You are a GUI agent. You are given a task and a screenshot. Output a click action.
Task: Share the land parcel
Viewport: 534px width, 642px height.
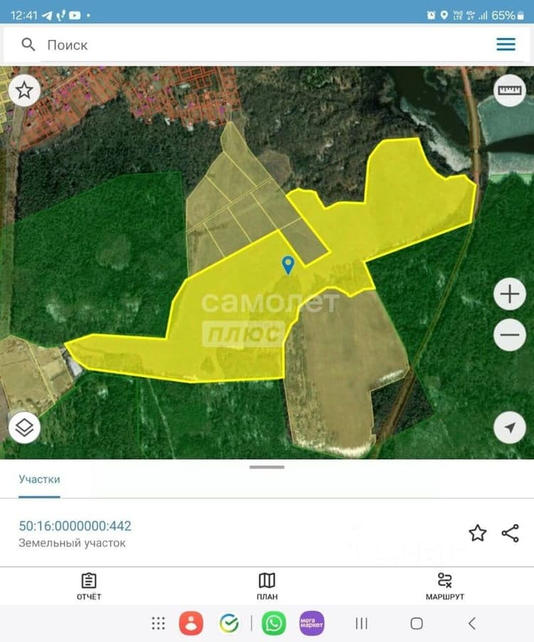coord(510,533)
